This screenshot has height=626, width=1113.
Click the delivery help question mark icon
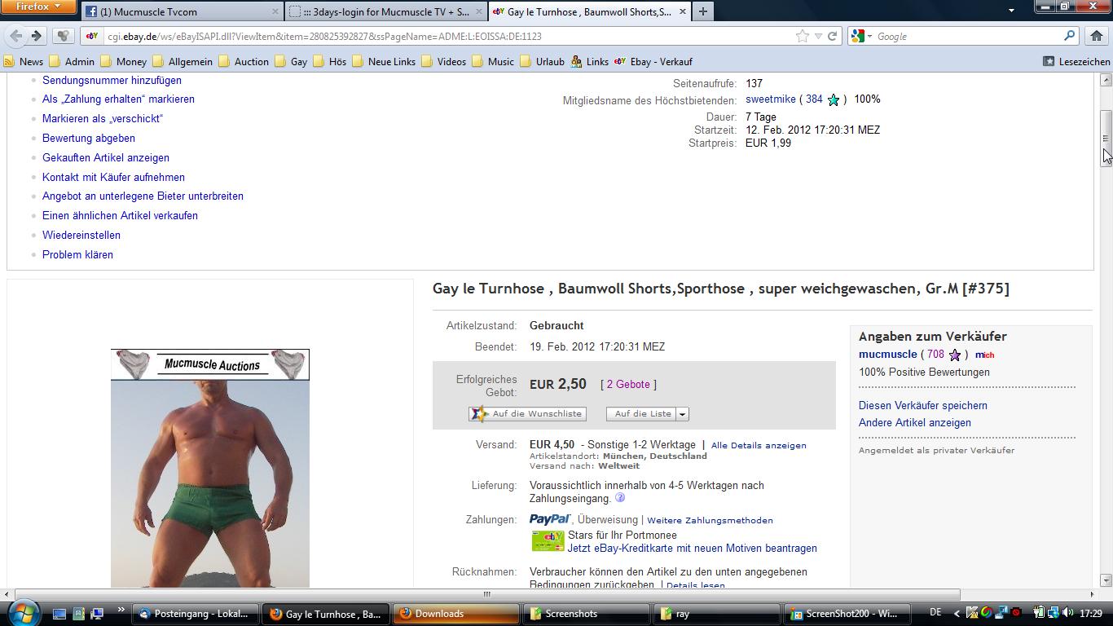click(x=620, y=498)
